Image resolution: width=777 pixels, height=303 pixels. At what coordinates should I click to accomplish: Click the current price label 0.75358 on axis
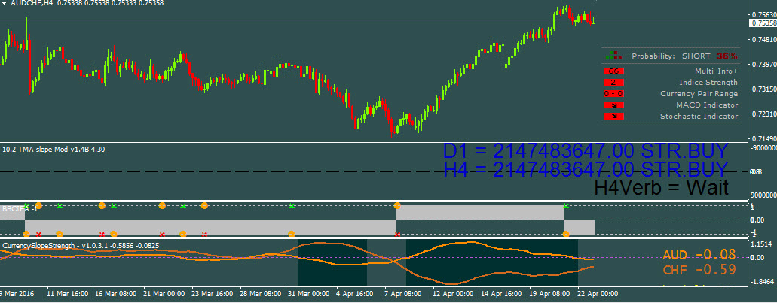(763, 23)
